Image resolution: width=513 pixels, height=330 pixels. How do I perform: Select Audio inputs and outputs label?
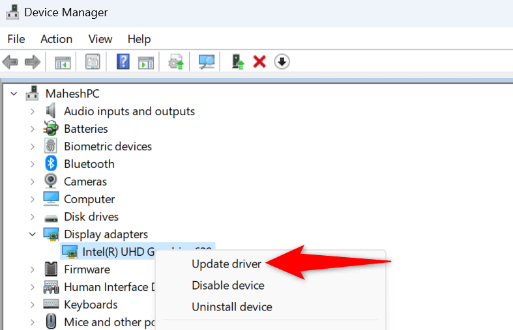pyautogui.click(x=129, y=111)
